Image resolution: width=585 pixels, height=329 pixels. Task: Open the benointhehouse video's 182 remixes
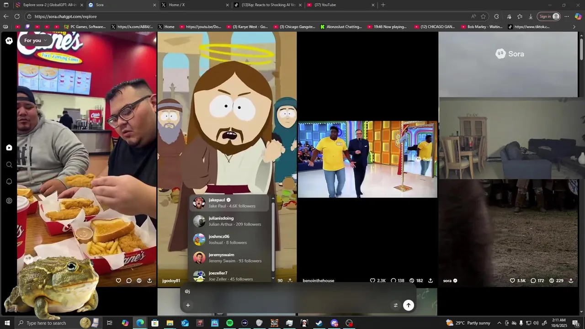(416, 281)
